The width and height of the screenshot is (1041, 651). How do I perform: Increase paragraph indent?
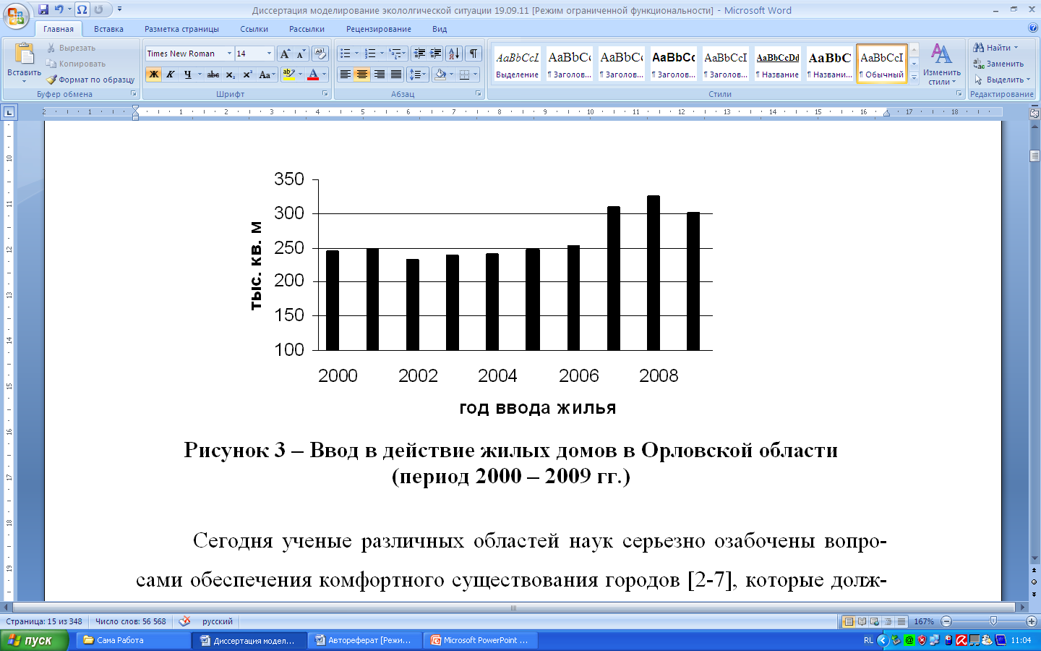point(436,54)
